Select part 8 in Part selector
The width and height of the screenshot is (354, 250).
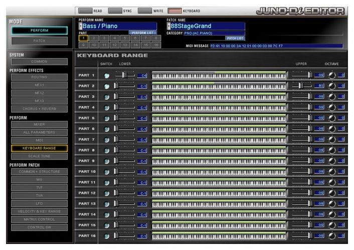coord(156,38)
